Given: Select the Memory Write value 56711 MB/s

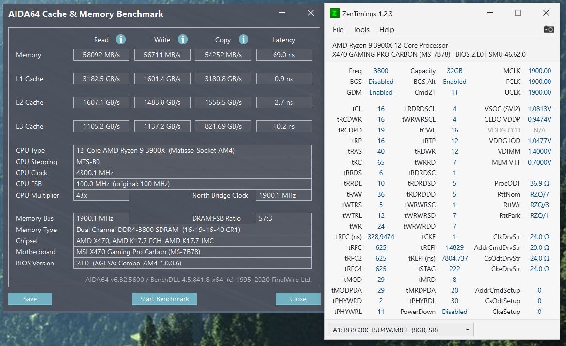Looking at the screenshot, I should coord(162,55).
